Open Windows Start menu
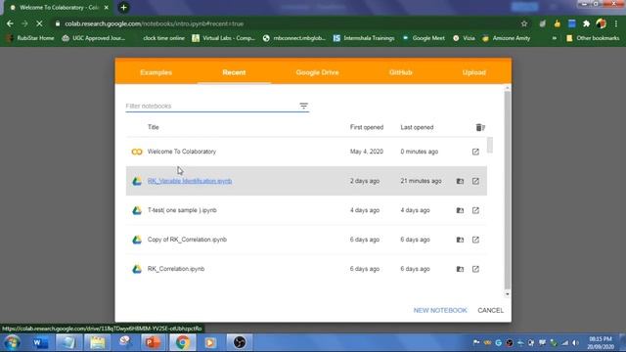 pos(12,342)
